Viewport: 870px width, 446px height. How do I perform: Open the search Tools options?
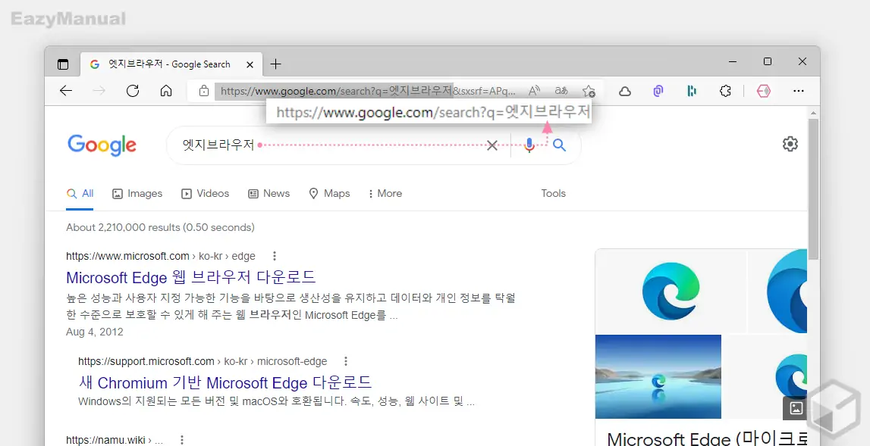tap(553, 193)
